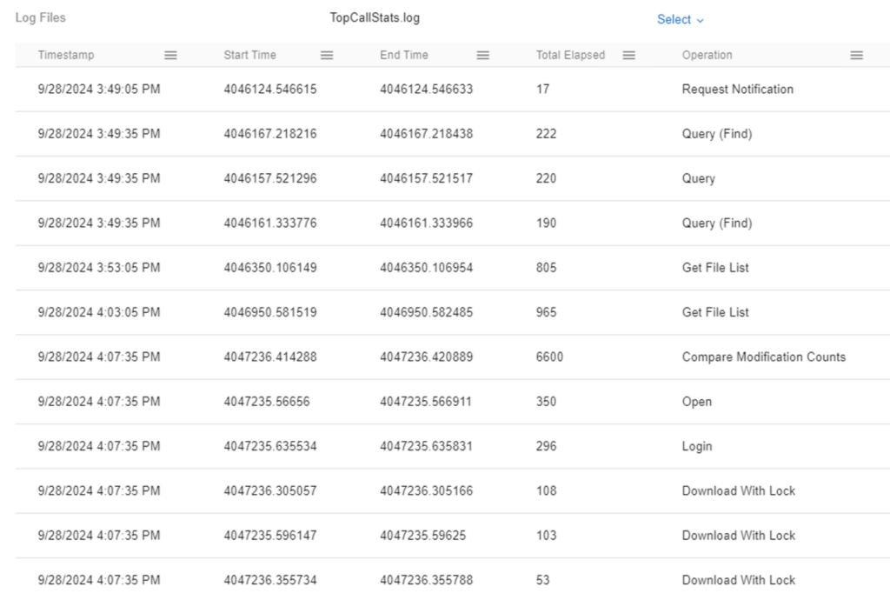Click the total elapsed value 108
This screenshot has width=890, height=600.
[x=546, y=491]
